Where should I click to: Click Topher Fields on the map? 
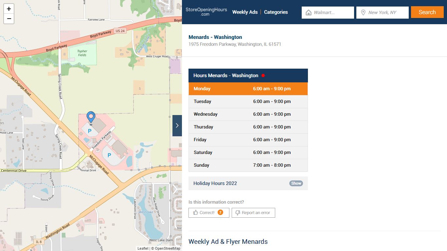click(82, 53)
